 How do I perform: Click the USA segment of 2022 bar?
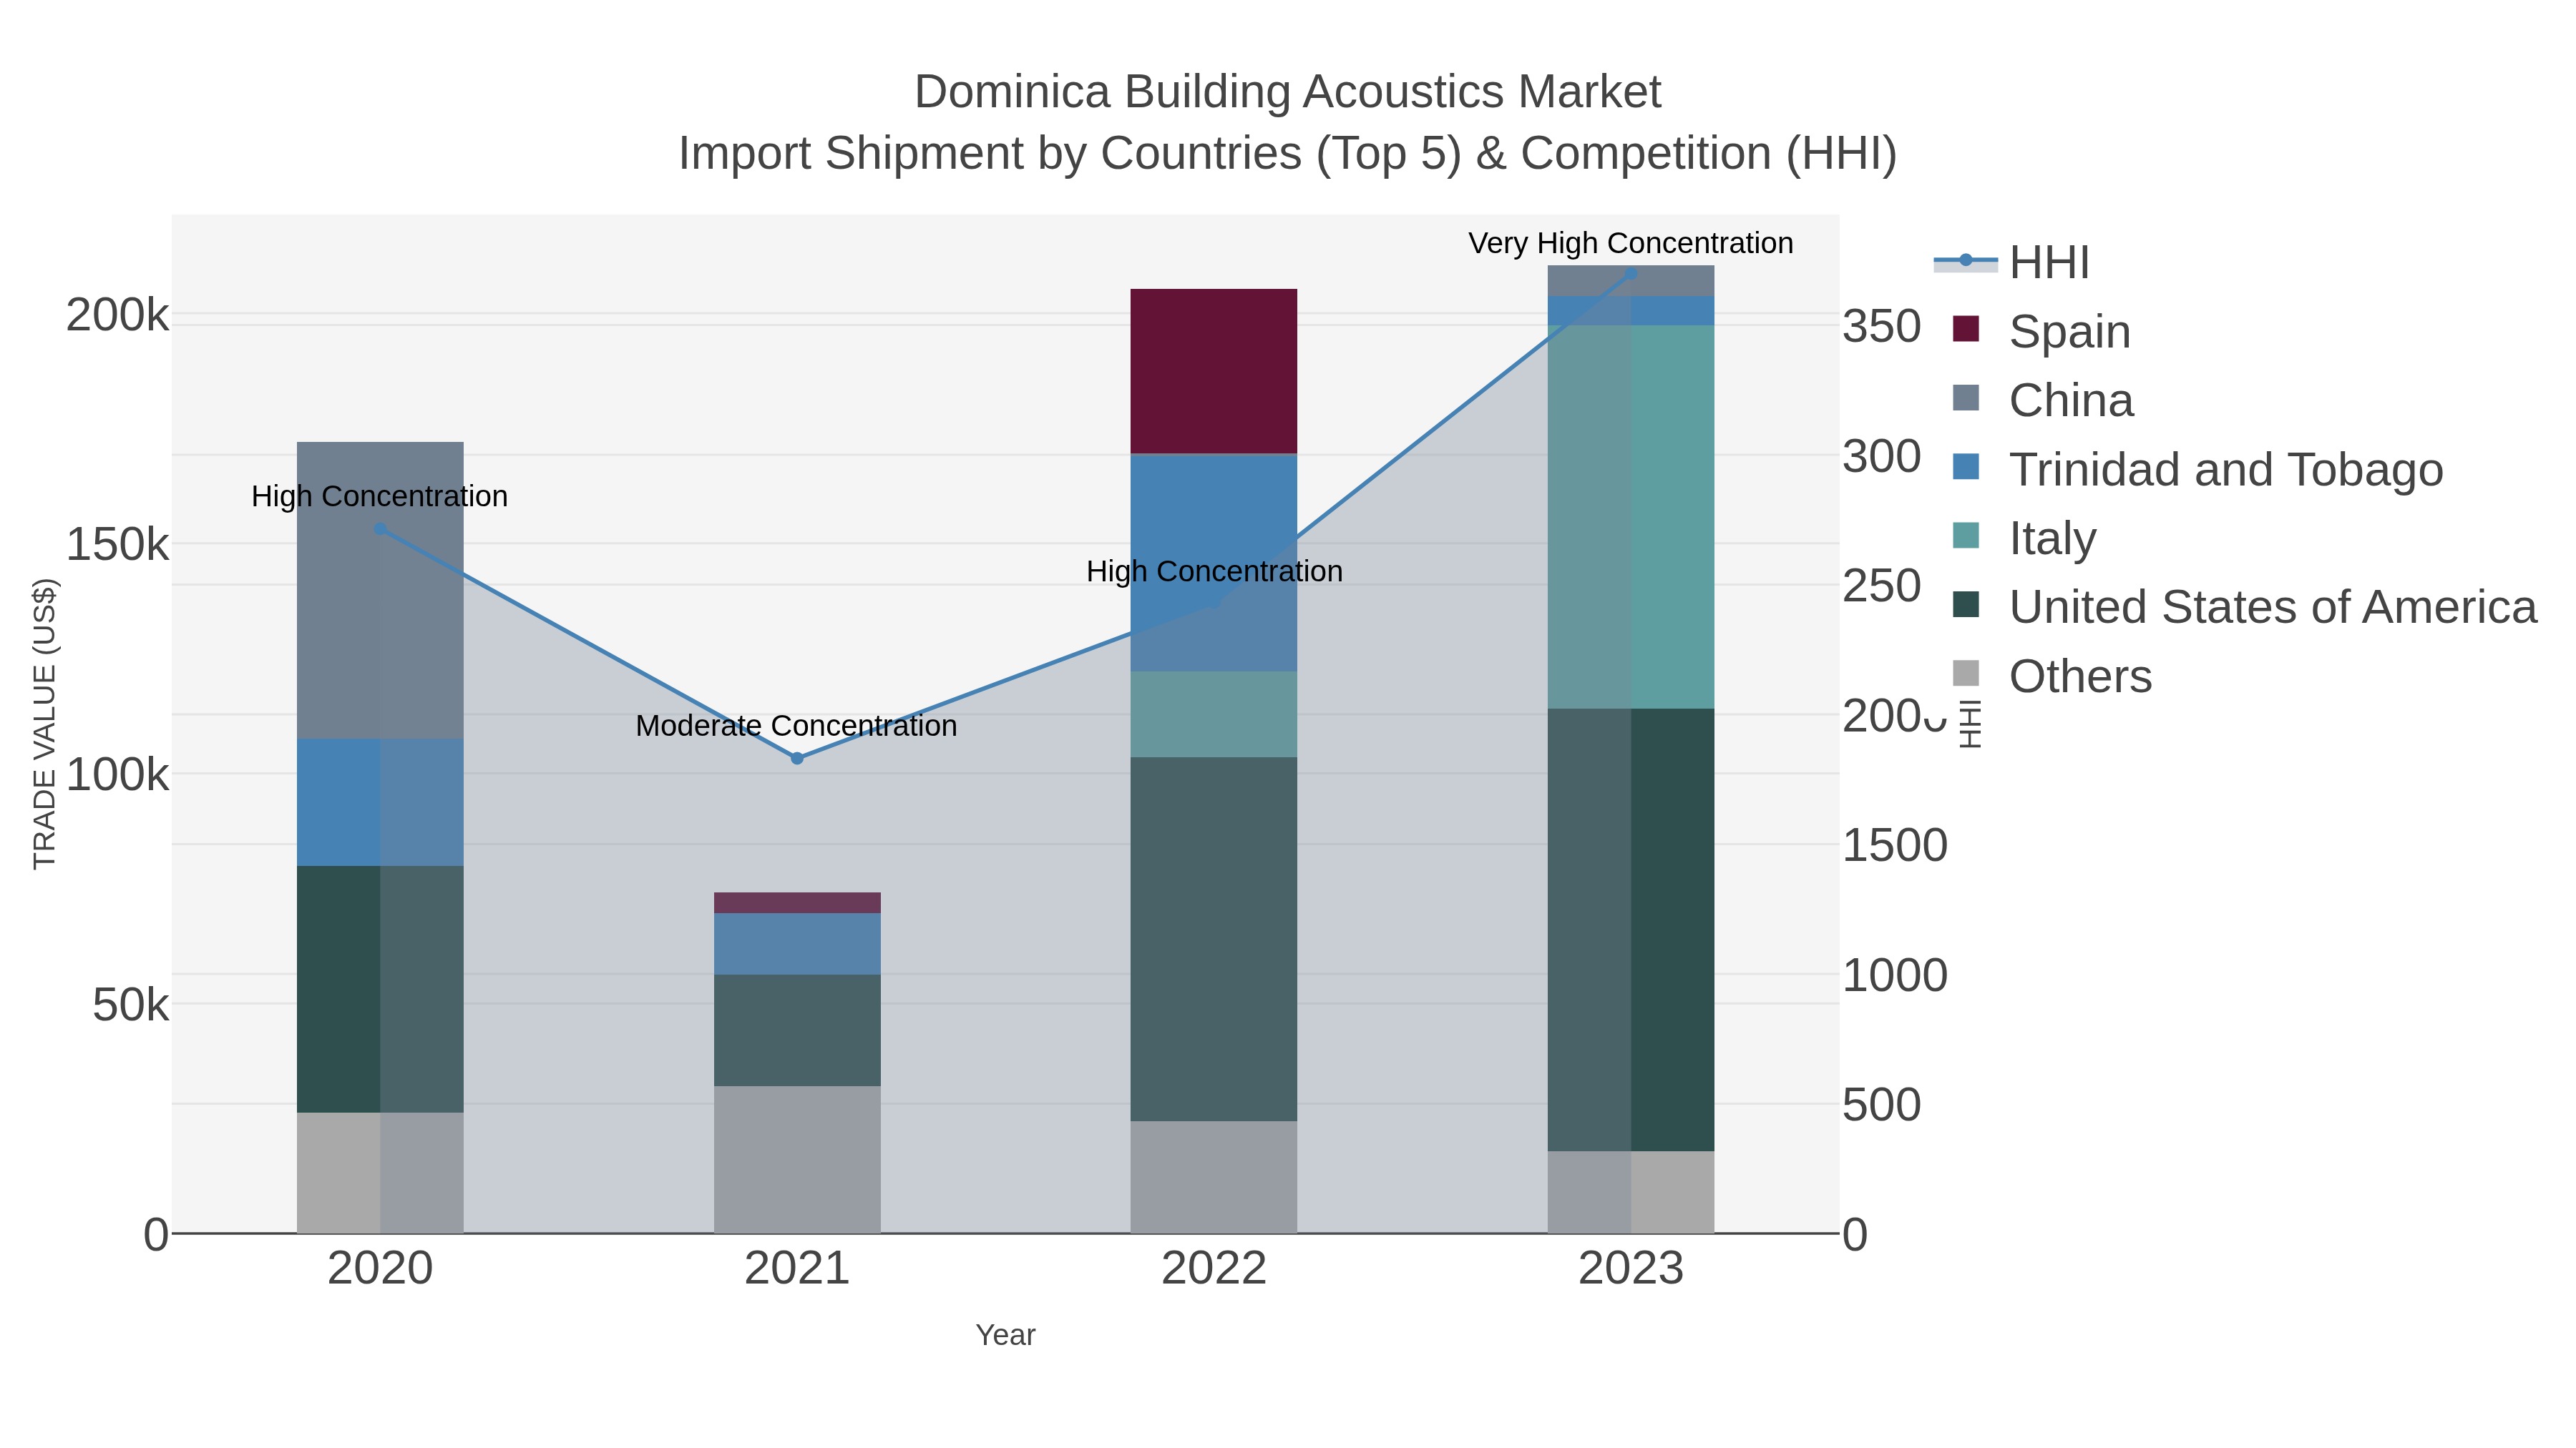click(1214, 940)
